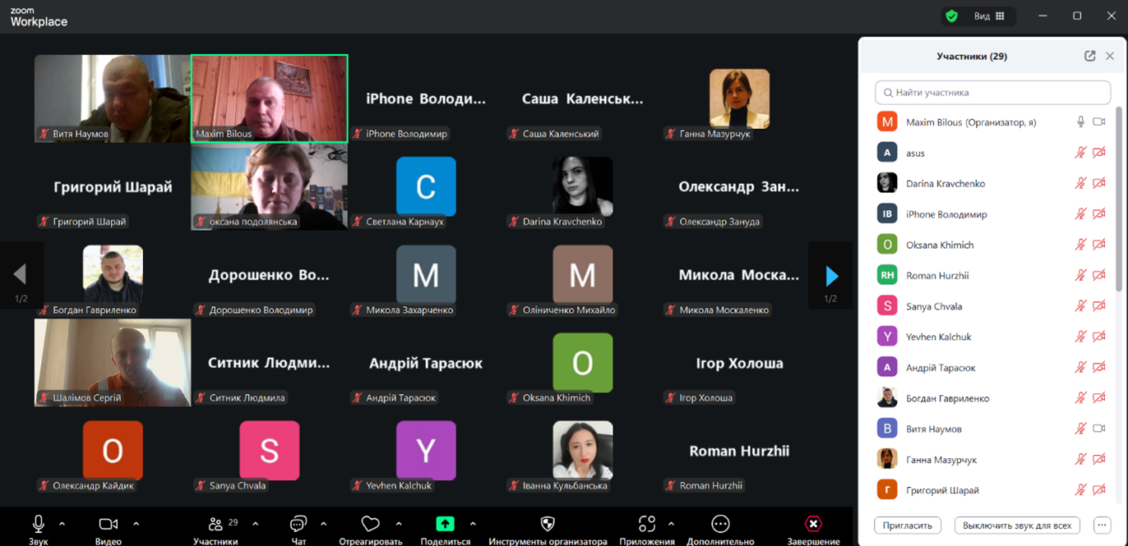Image resolution: width=1128 pixels, height=546 pixels.
Task: Click muted mic icon for Darina Kravchenko row
Action: [x=1081, y=183]
